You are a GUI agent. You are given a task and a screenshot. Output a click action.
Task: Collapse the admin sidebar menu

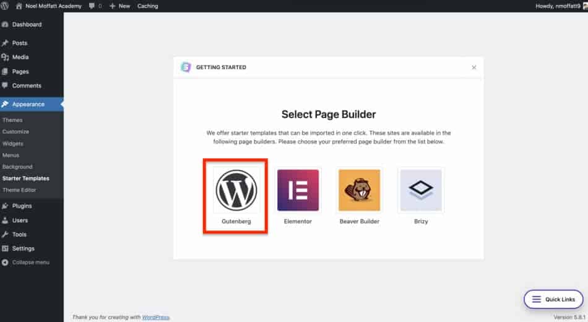pos(30,263)
